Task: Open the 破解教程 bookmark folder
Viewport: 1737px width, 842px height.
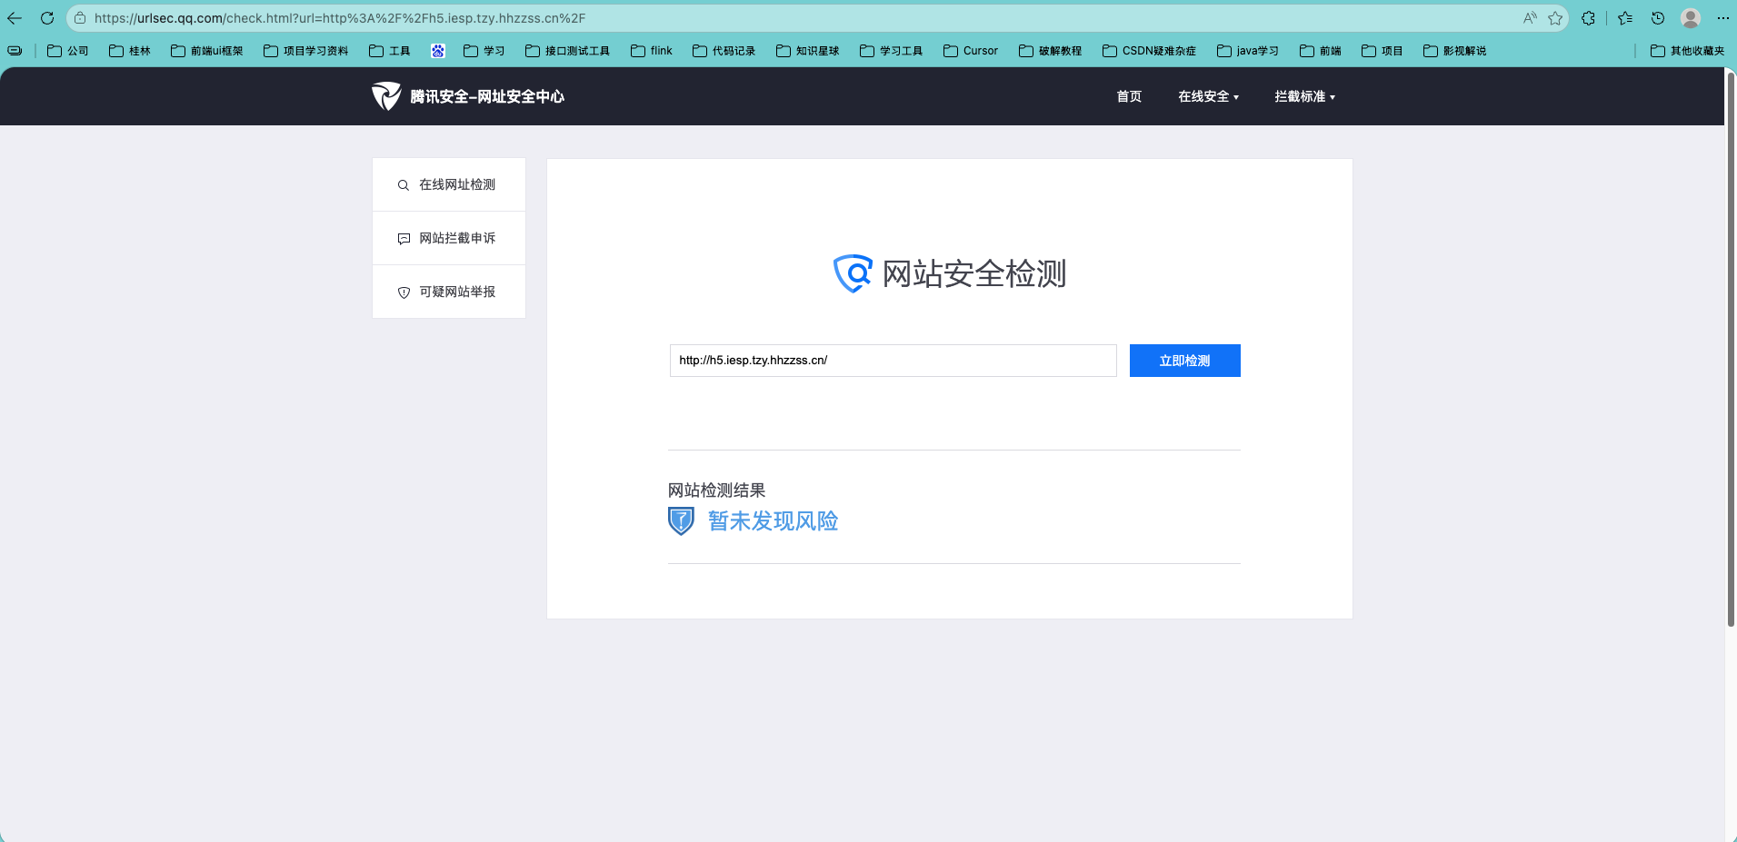Action: [x=1051, y=51]
